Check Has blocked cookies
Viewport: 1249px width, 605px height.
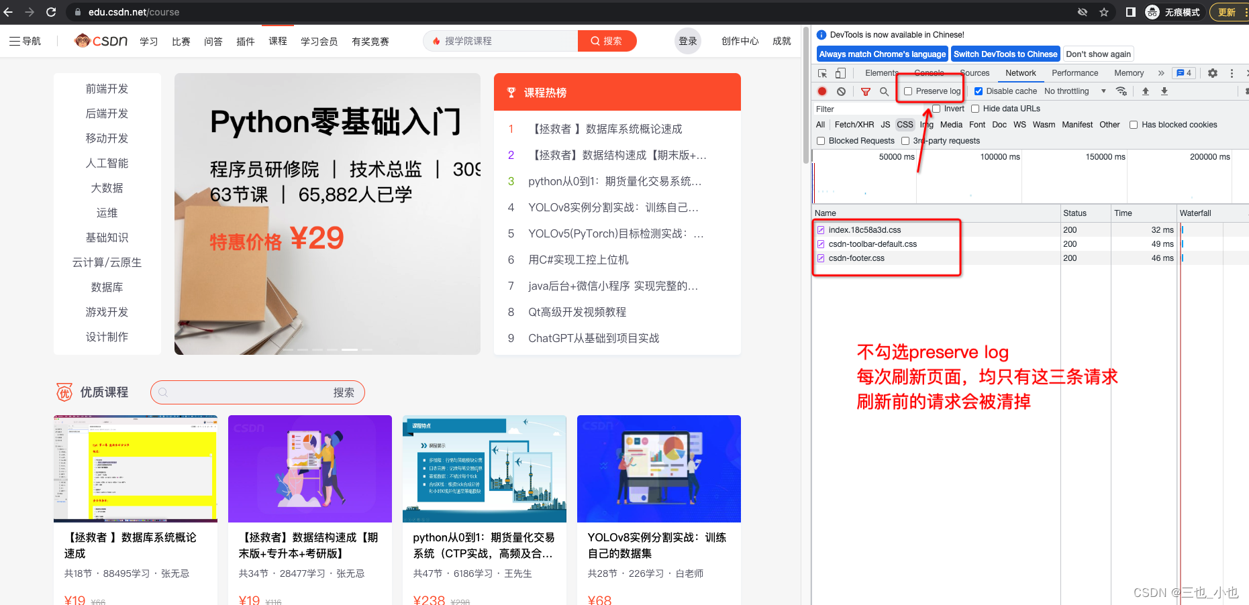click(1134, 125)
